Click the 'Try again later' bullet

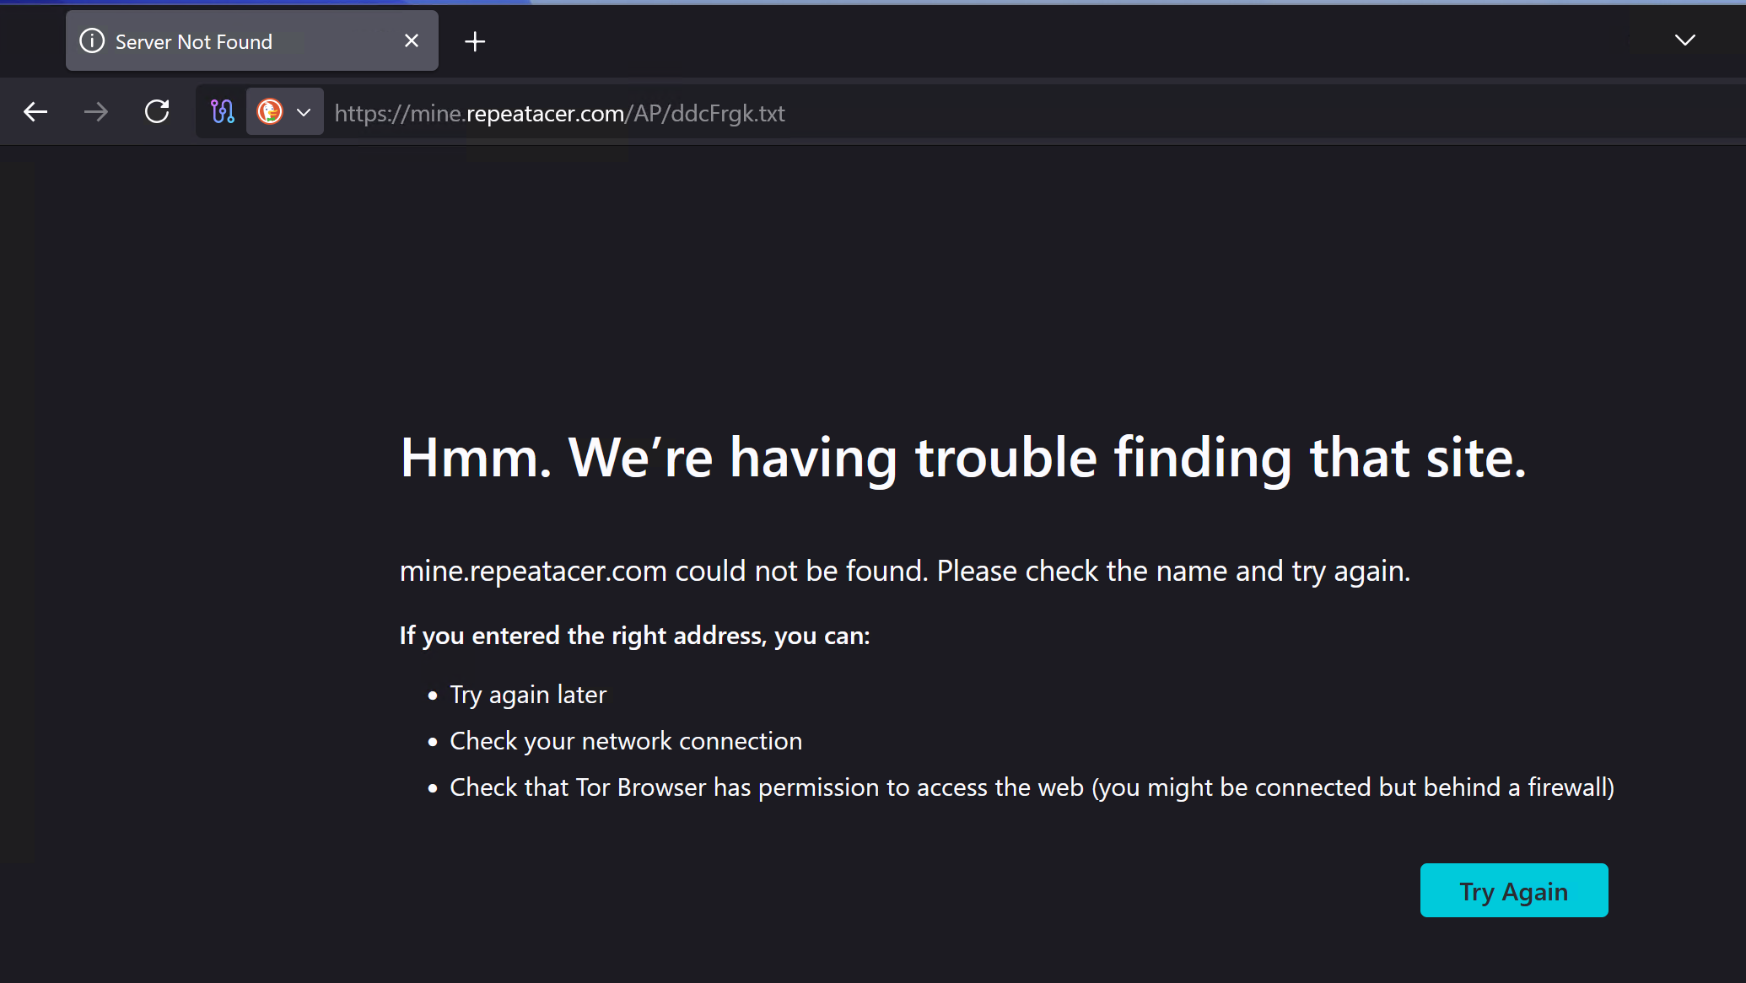click(527, 695)
